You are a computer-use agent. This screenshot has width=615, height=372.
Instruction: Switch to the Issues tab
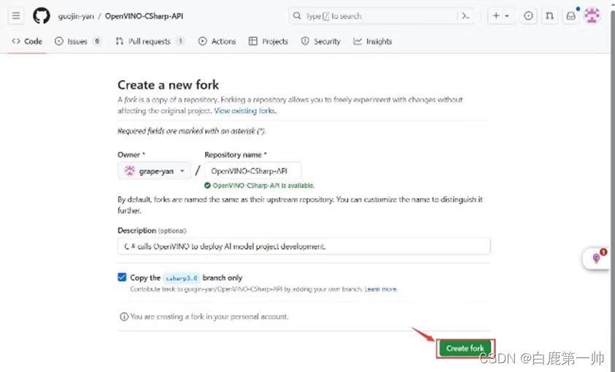pyautogui.click(x=77, y=41)
